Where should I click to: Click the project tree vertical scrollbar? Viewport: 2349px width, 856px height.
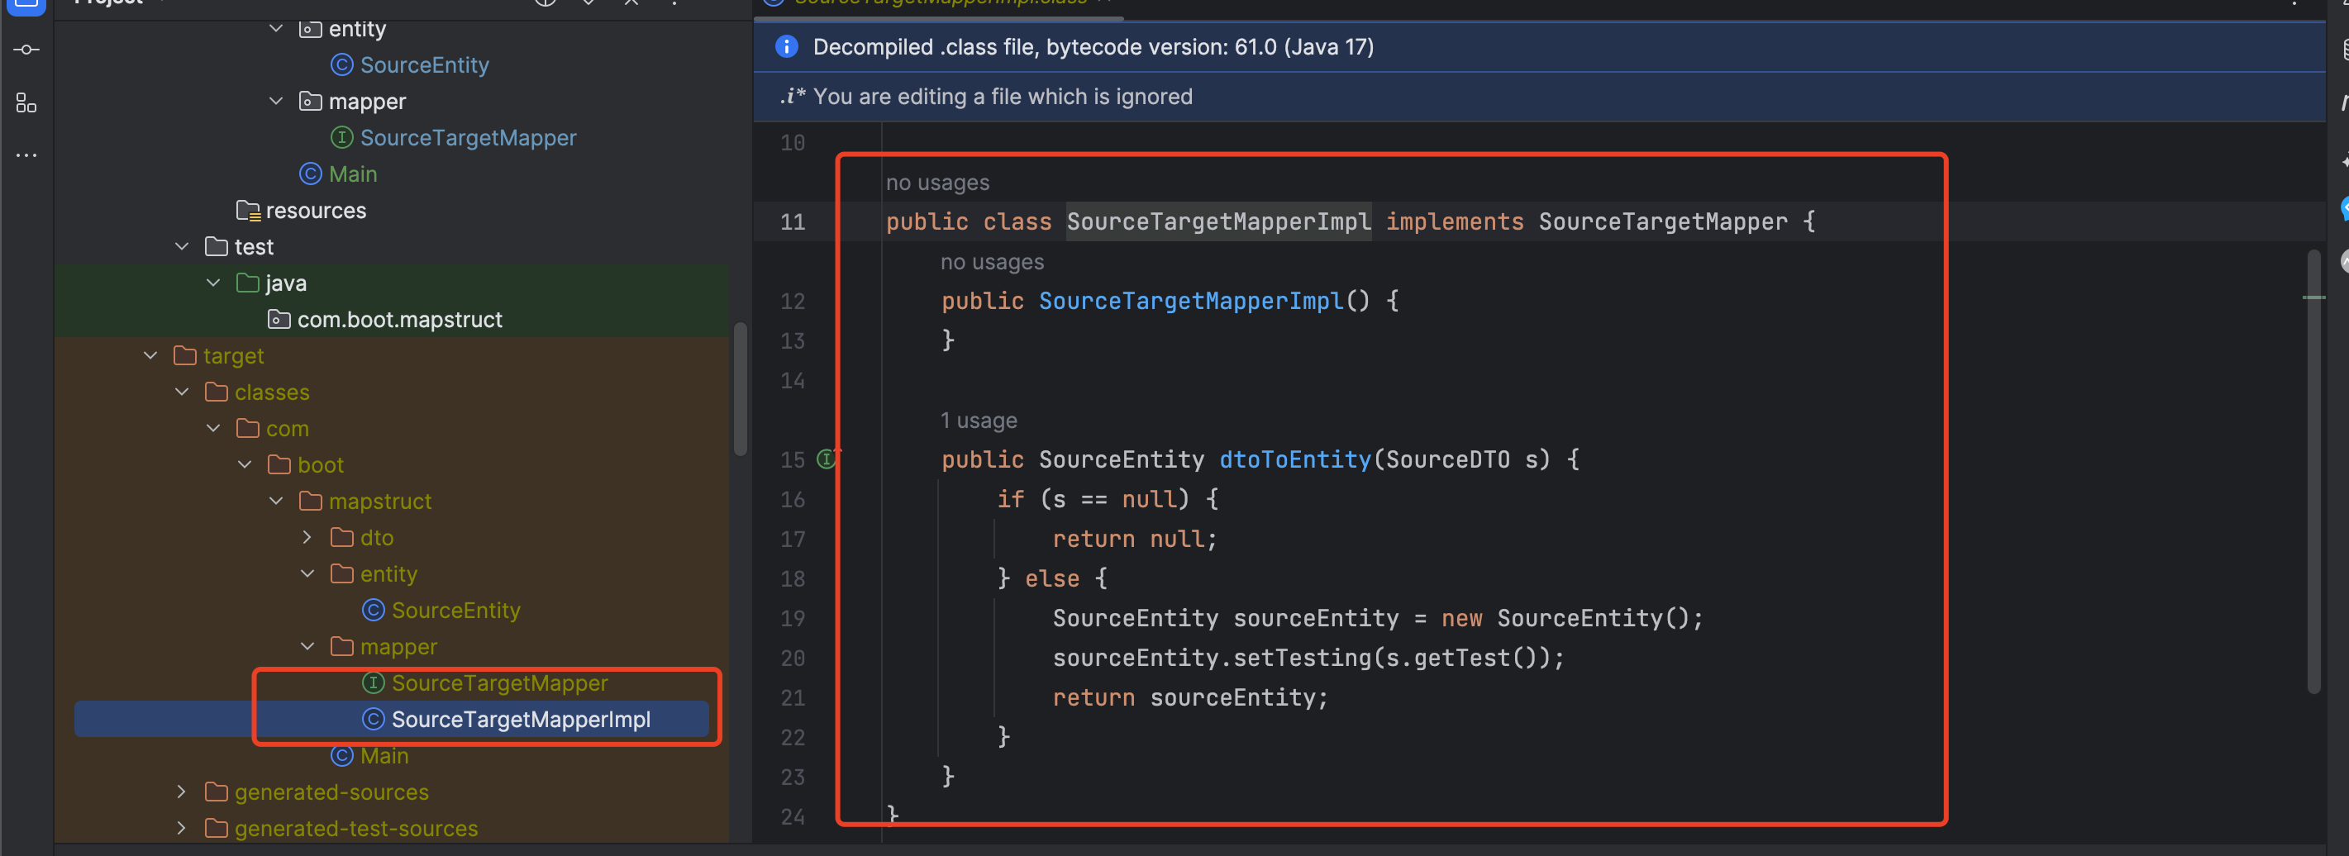coord(740,388)
